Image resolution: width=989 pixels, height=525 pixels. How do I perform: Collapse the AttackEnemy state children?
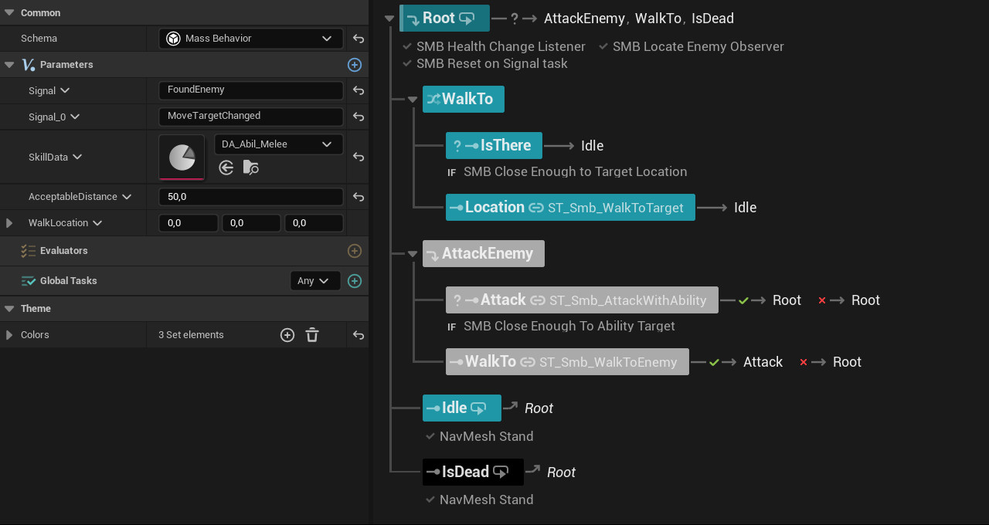click(413, 254)
